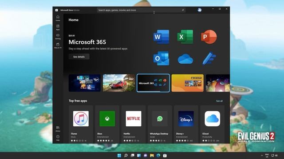Launch Microsoft Edge from taskbar
The image size is (284, 159).
[158, 155]
